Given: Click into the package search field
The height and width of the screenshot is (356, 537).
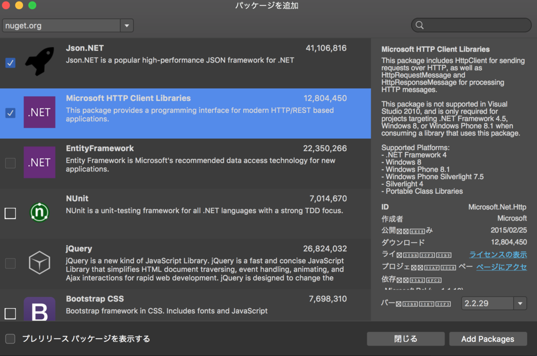Looking at the screenshot, I should [471, 25].
